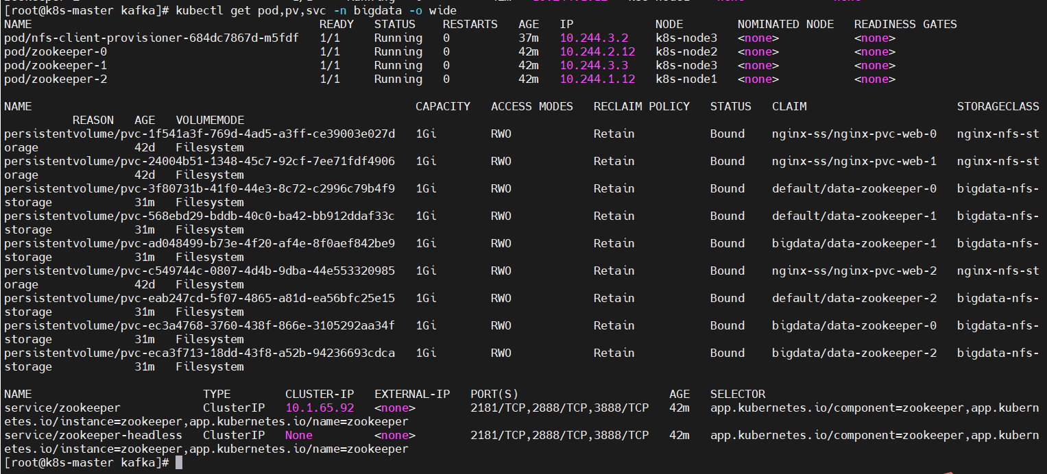Place cursor at the final shell prompt
Screen dimensions: 1047x474
(x=179, y=463)
